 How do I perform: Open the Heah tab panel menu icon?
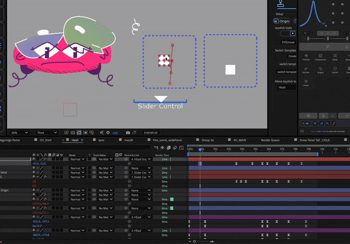click(82, 140)
